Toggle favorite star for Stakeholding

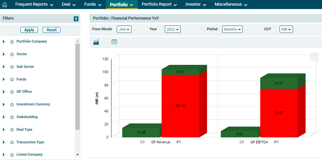click(x=12, y=117)
